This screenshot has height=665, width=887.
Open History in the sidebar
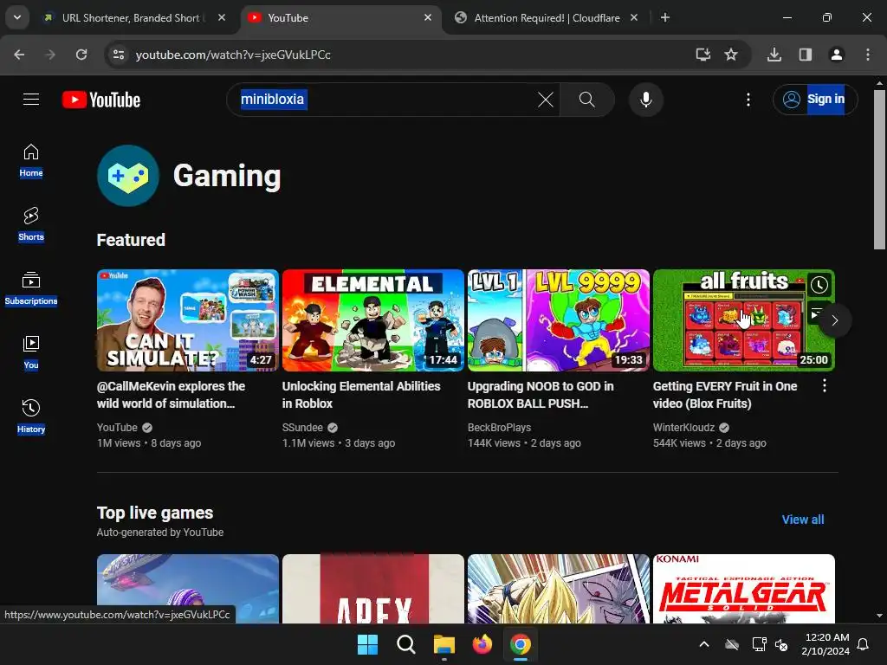31,416
